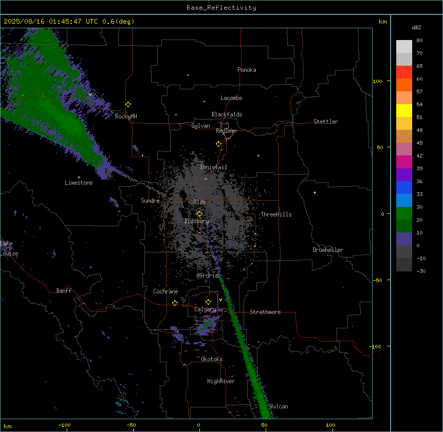Image resolution: width=443 pixels, height=432 pixels.
Task: Click the Cochrane label
Action: pyautogui.click(x=165, y=291)
